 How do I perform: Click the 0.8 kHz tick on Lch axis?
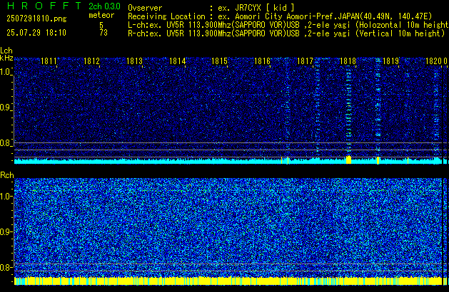pyautogui.click(x=6, y=143)
